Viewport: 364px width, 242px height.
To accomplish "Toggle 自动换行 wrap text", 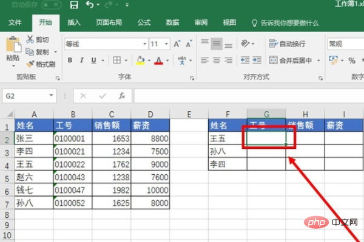I will [287, 44].
